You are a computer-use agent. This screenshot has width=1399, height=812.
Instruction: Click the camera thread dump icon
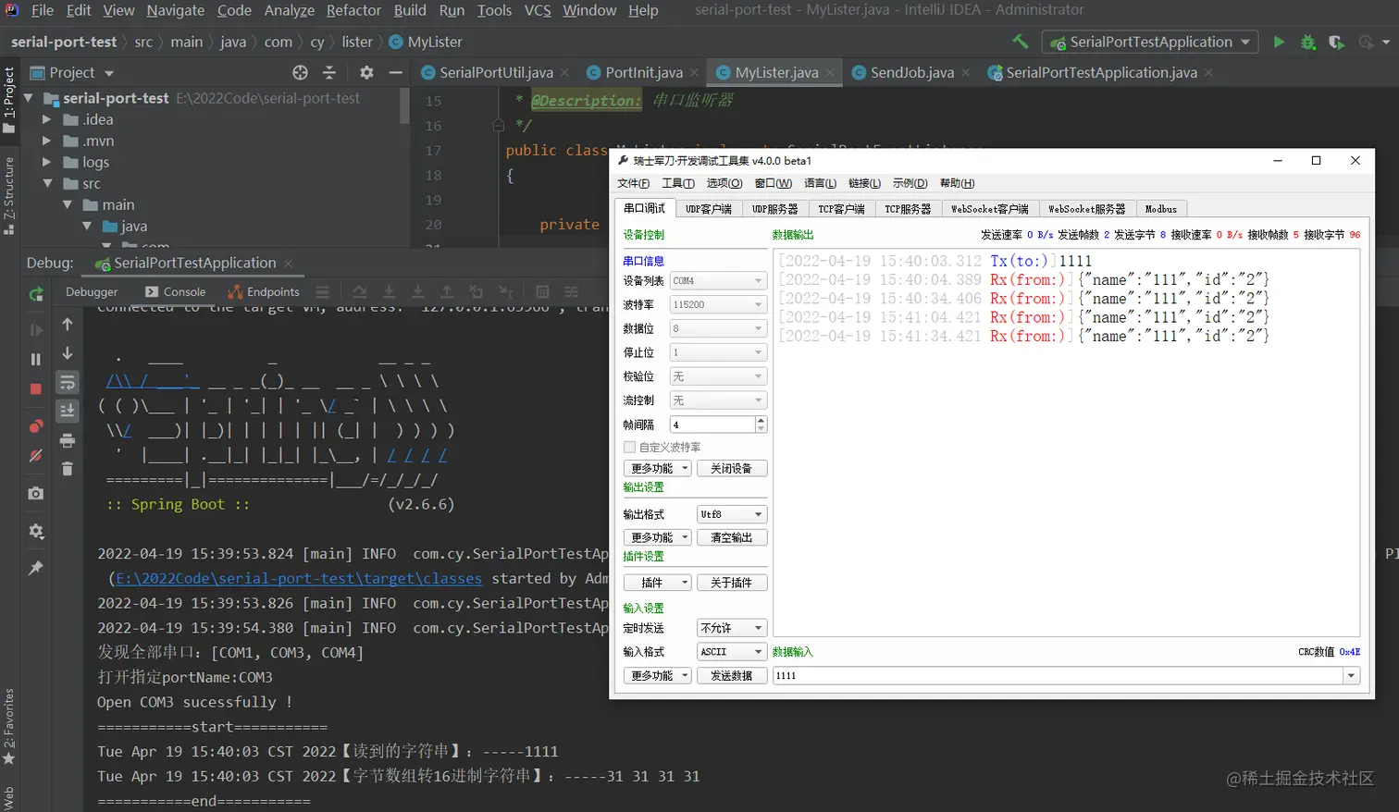[x=36, y=494]
